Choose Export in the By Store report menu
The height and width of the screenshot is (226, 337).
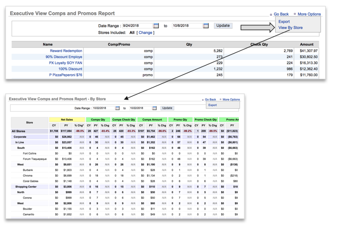point(213,105)
